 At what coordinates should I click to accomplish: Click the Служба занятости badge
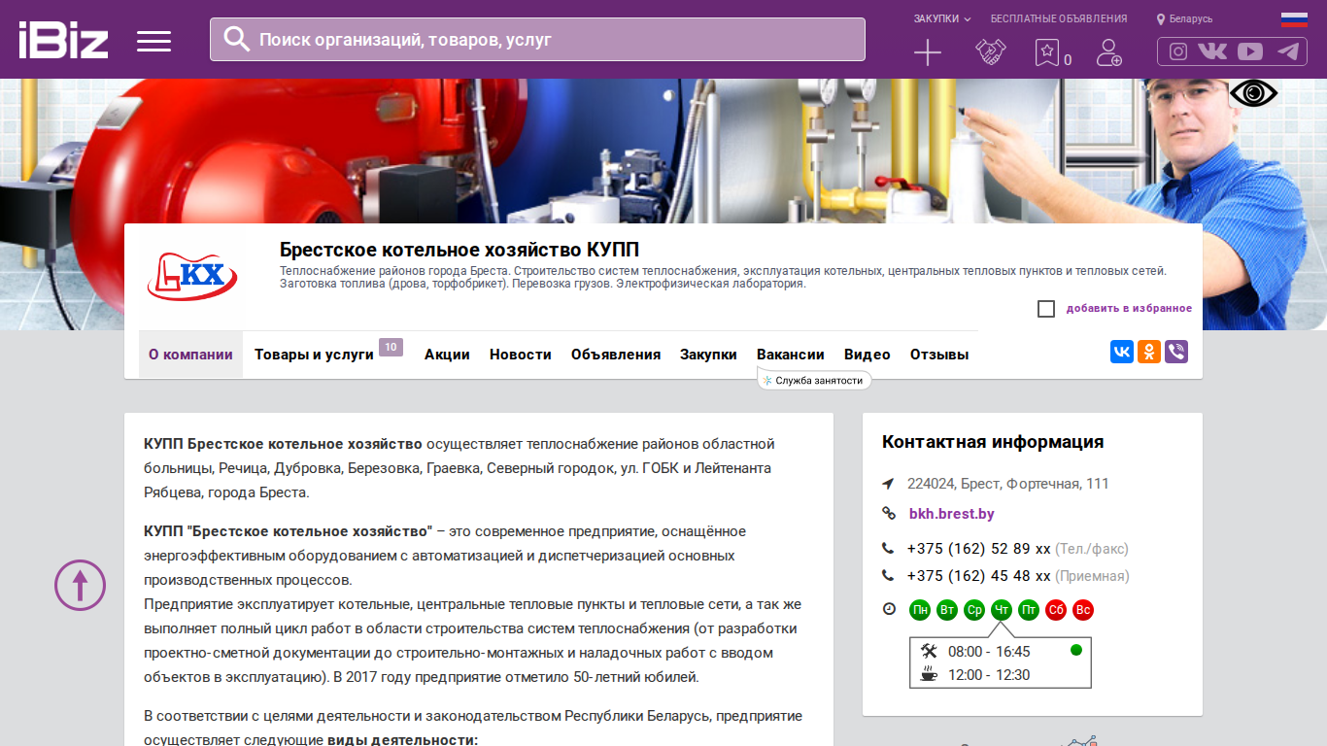coord(814,381)
